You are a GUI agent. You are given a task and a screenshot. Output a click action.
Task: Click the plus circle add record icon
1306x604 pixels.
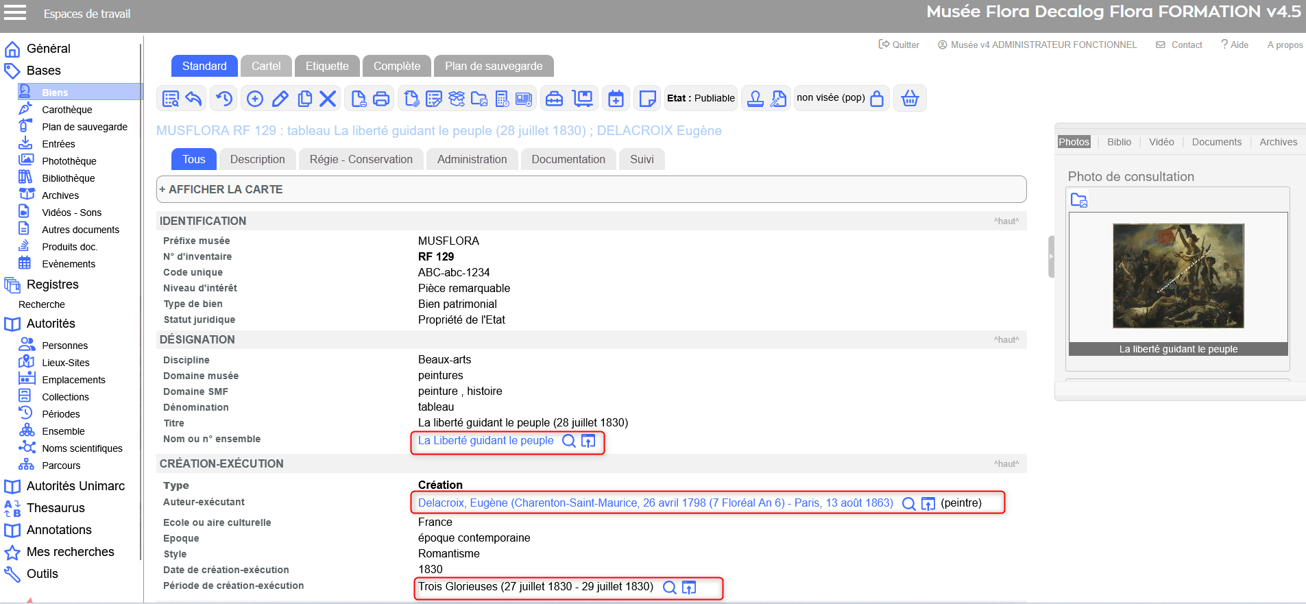[255, 99]
